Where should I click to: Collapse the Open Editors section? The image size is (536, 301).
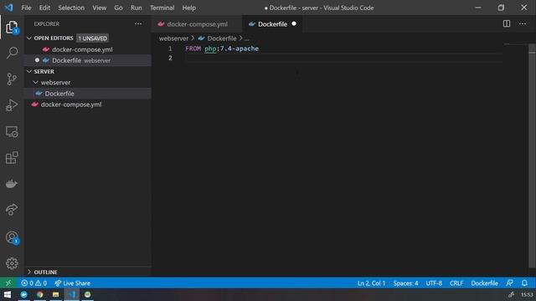(x=29, y=38)
